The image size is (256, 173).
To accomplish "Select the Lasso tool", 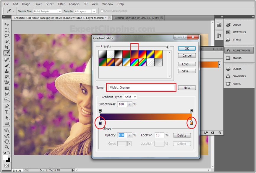I will [7, 36].
